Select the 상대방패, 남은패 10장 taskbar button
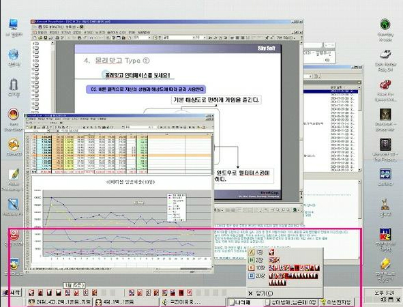The width and height of the screenshot is (403, 307). 291,302
